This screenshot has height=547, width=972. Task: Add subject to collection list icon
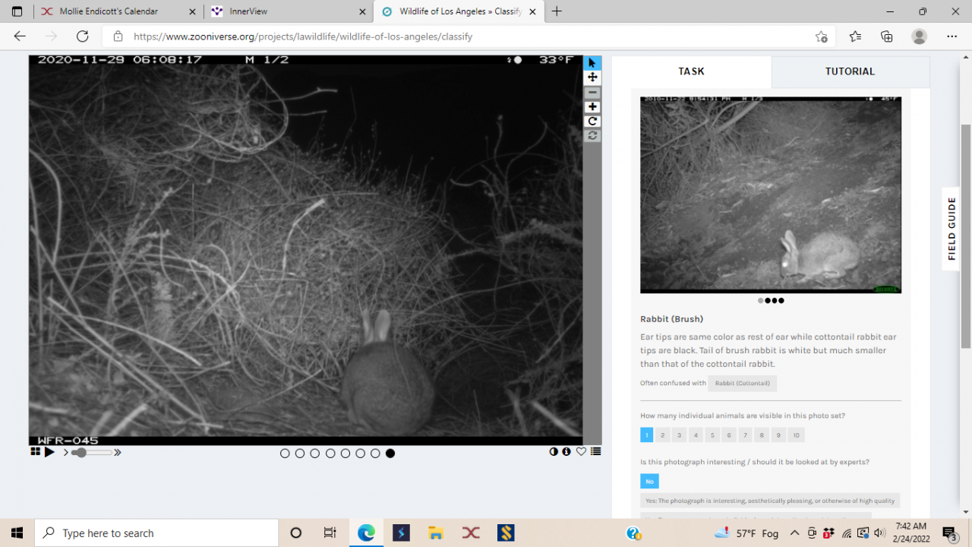595,452
